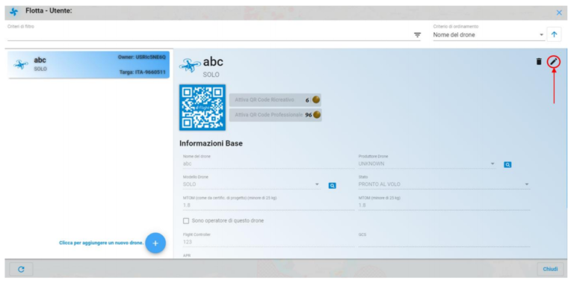The image size is (574, 283).
Task: Click the trash delete drone icon
Action: click(538, 61)
